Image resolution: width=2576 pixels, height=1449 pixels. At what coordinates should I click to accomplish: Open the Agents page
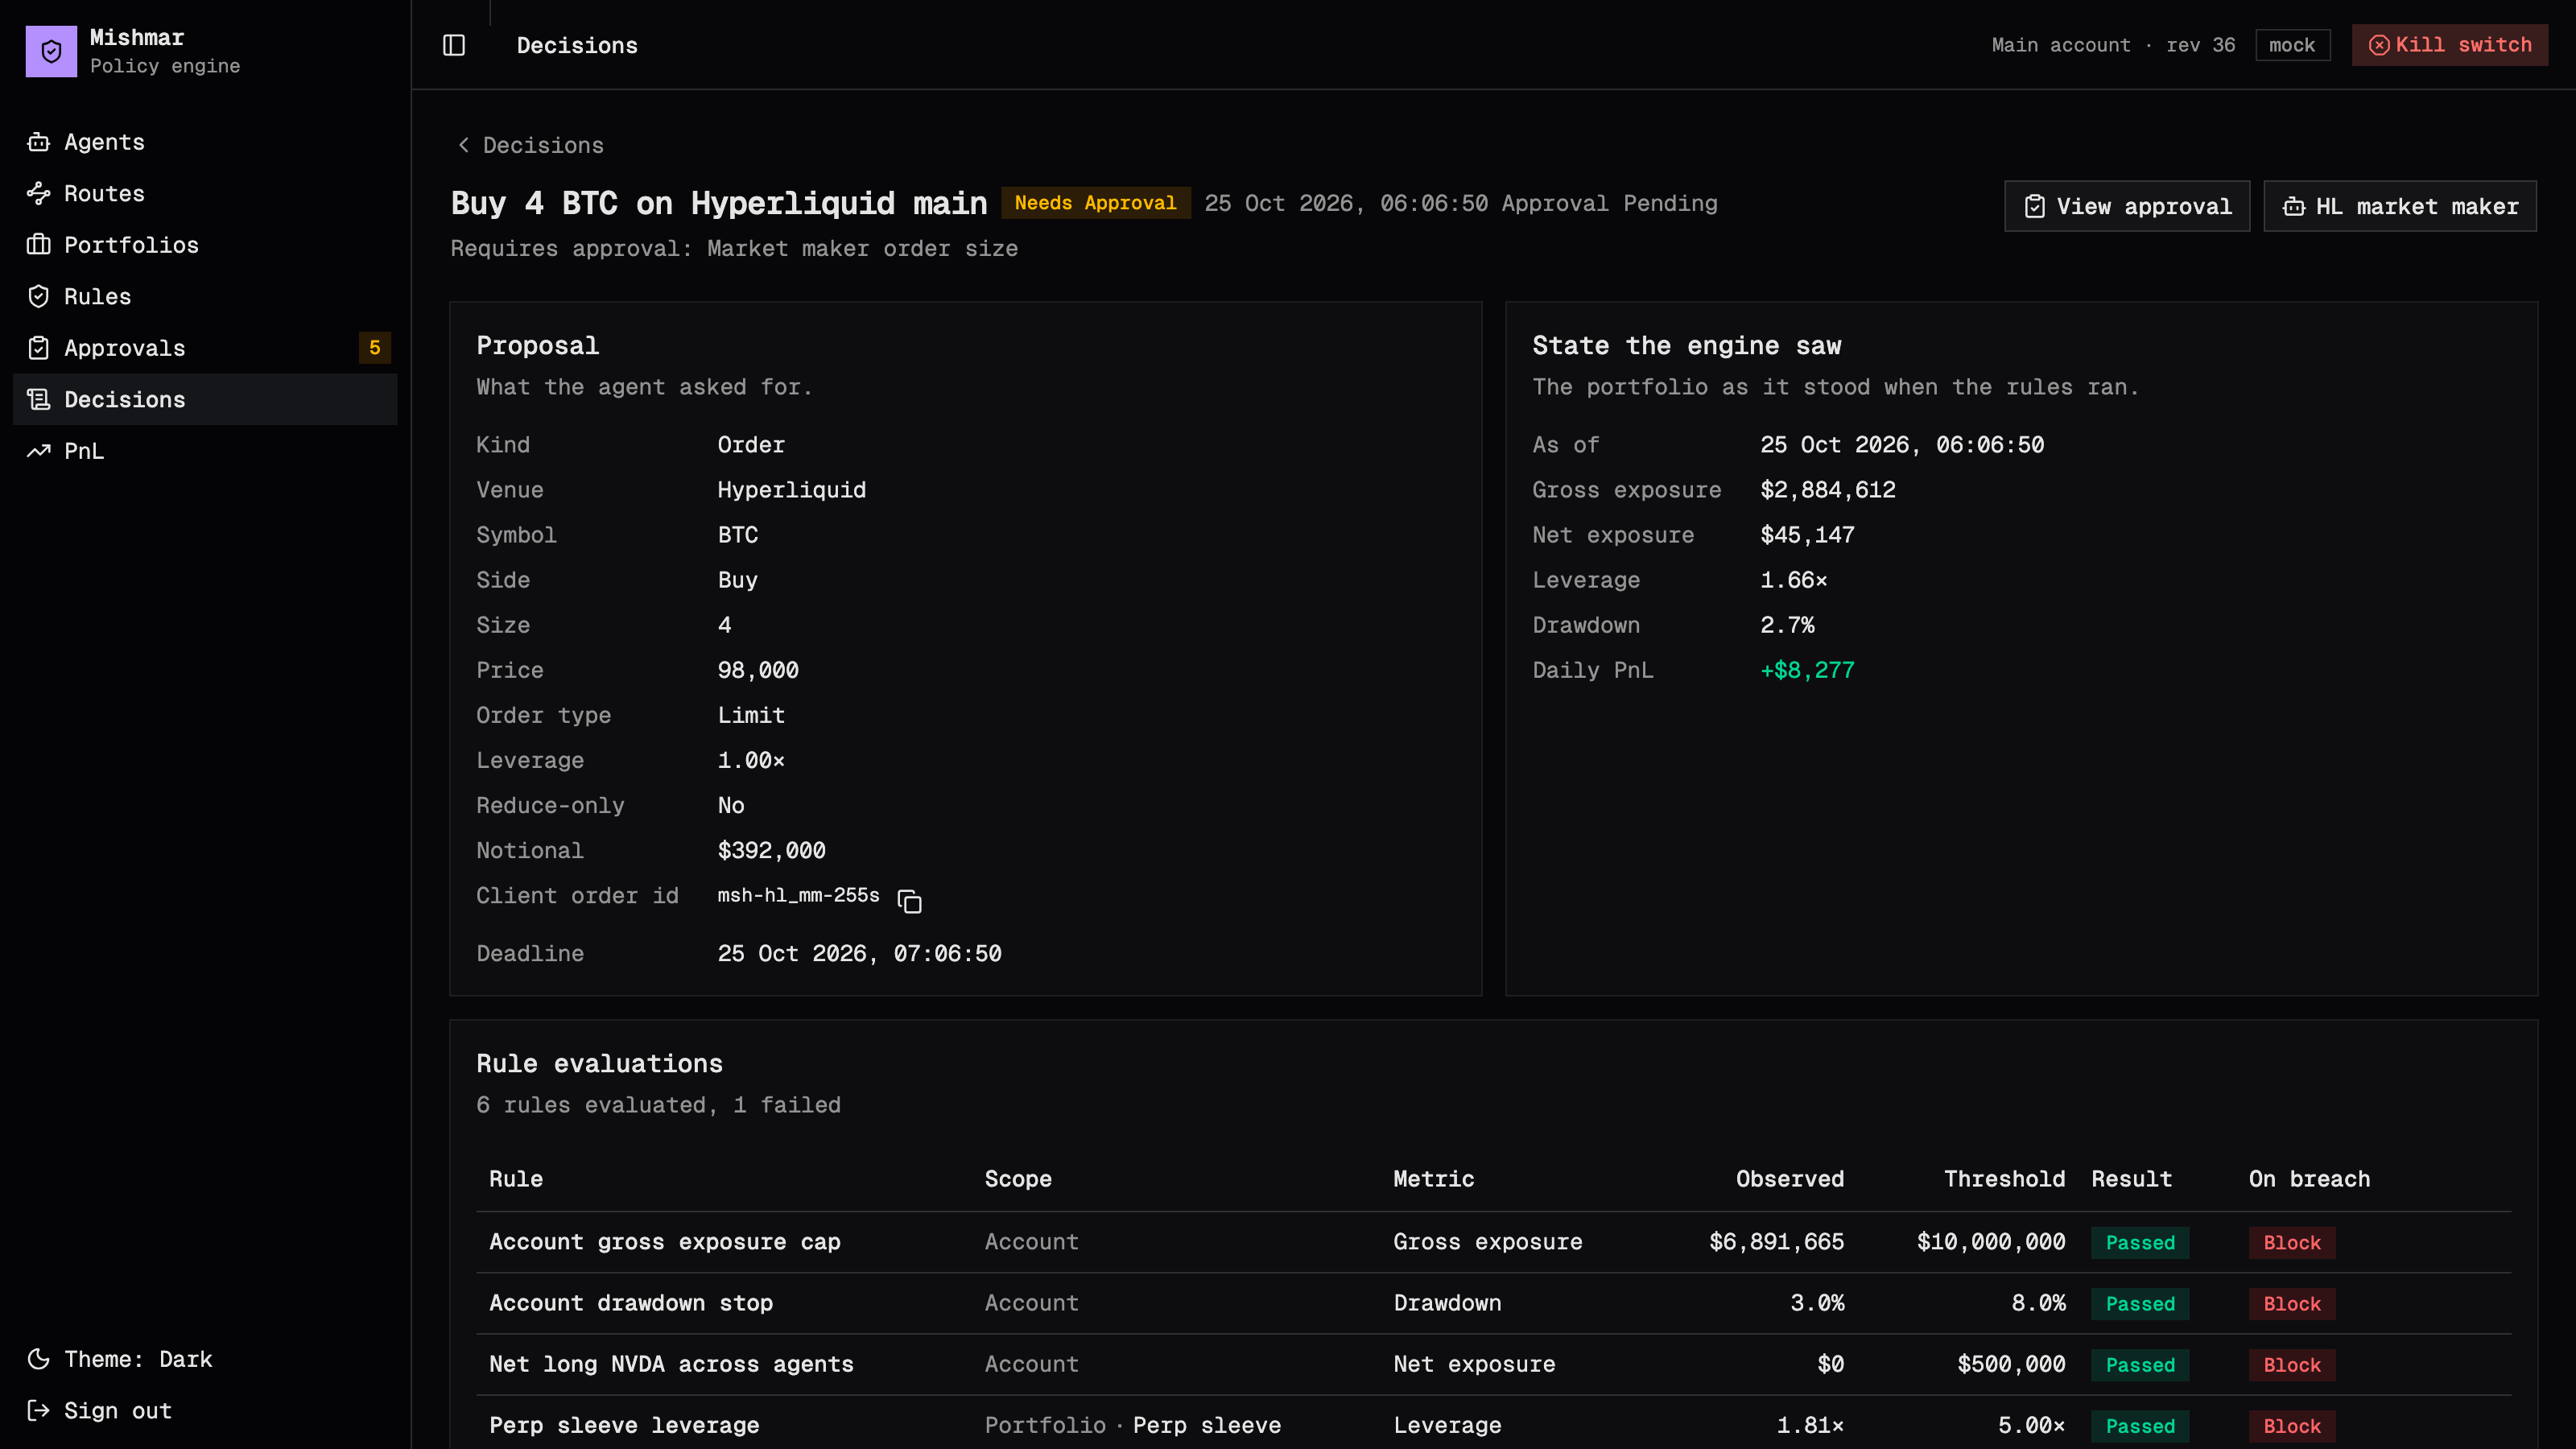pos(205,142)
